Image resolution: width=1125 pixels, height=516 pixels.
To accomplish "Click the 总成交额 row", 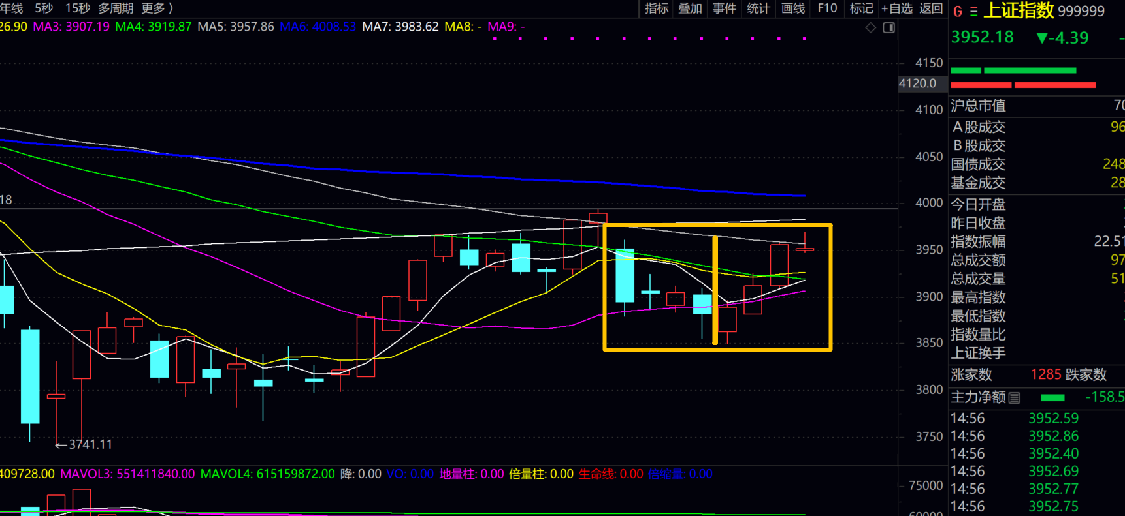I will 1037,260.
